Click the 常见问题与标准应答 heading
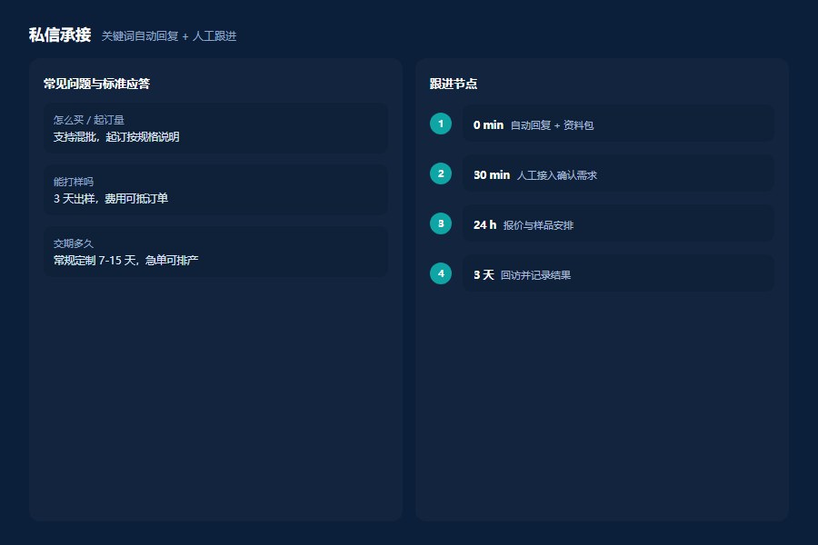 [96, 84]
